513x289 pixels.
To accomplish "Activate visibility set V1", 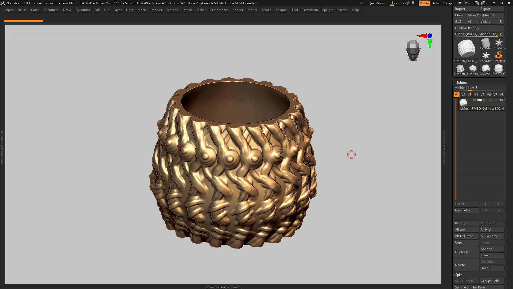I will (x=457, y=95).
